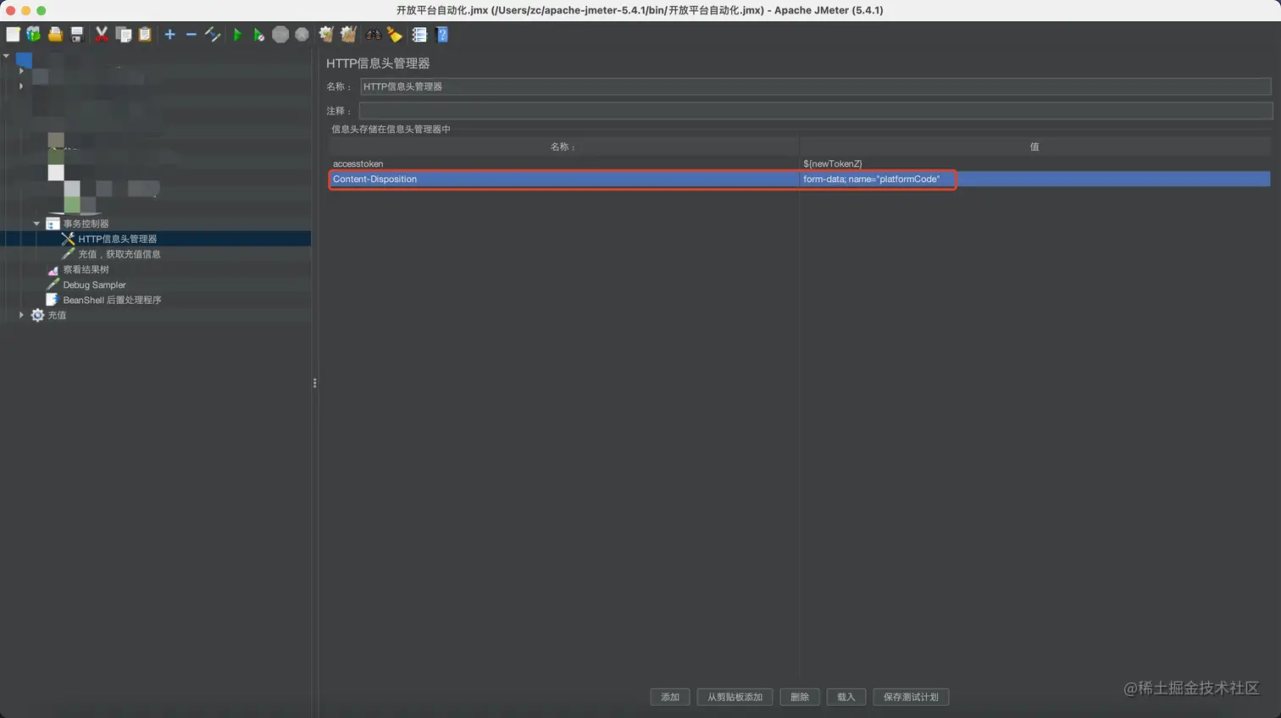The image size is (1281, 718).
Task: Select 察看结果树 in the tree
Action: click(x=86, y=270)
